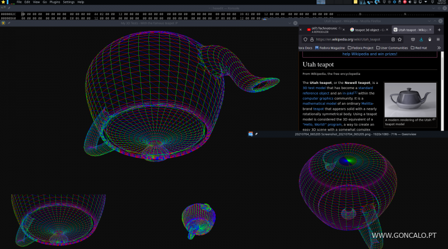The width and height of the screenshot is (448, 249).
Task: Click the padlock site security icon
Action: [312, 39]
